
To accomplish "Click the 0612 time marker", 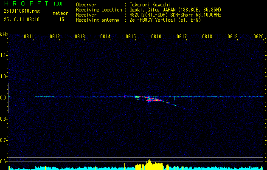I will pos(55,37).
